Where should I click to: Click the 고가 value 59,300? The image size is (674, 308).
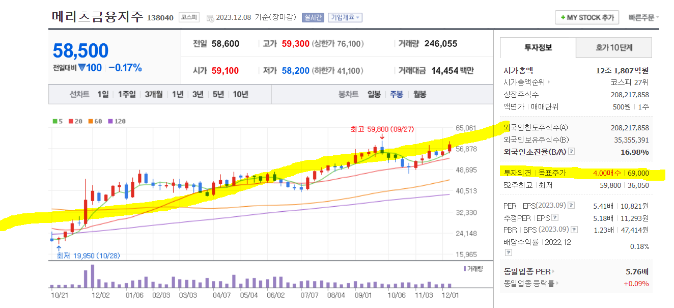pyautogui.click(x=296, y=44)
